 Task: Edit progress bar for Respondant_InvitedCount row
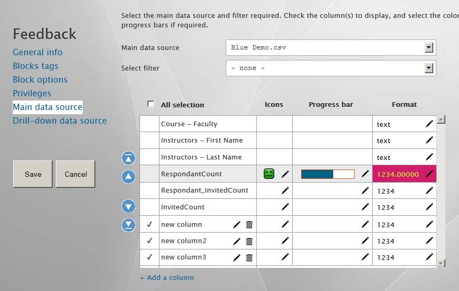click(365, 190)
